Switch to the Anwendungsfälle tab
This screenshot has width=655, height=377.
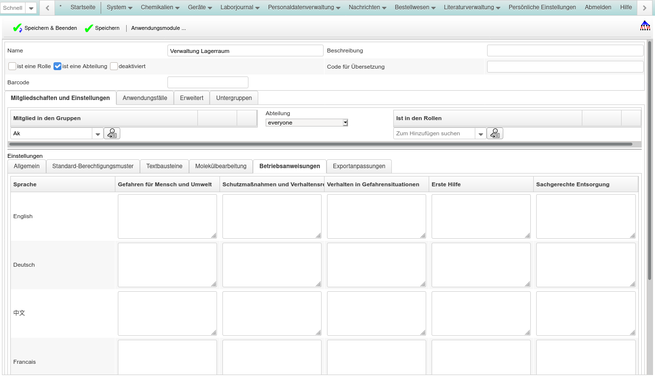tap(145, 98)
